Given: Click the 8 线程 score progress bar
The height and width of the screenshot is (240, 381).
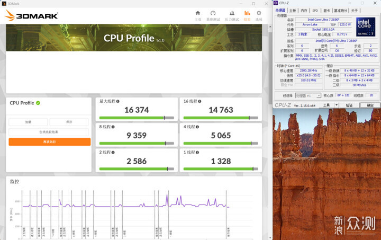Looking at the screenshot, I should [137, 143].
